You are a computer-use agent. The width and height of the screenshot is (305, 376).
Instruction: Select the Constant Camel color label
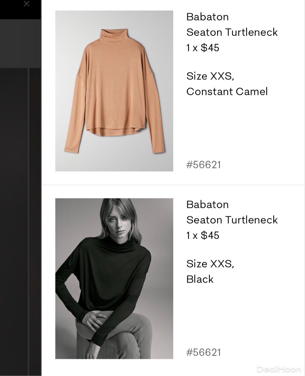227,91
